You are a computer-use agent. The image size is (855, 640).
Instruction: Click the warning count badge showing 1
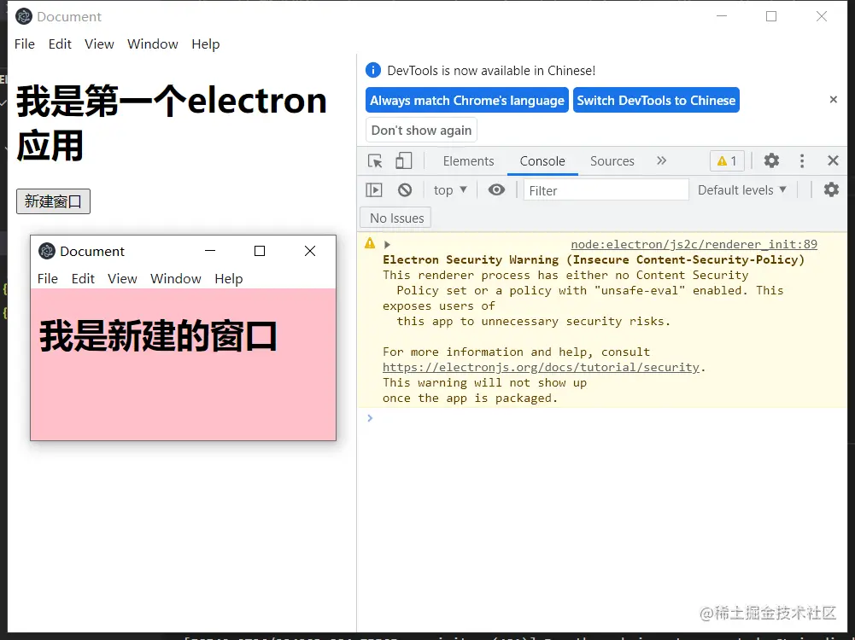click(728, 160)
